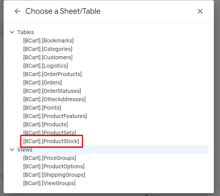Click the back arrow icon
This screenshot has height=196, width=220.
[17, 11]
